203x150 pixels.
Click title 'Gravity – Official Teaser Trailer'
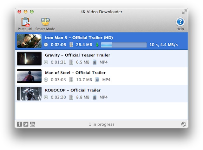click(x=77, y=55)
